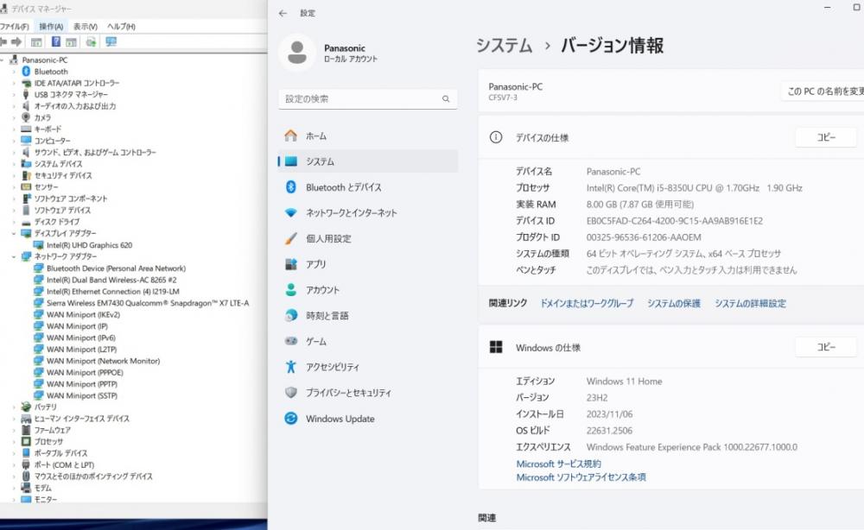Click the USB コネクタ マネージャー icon
Screen dimensions: 864x530
[26, 95]
